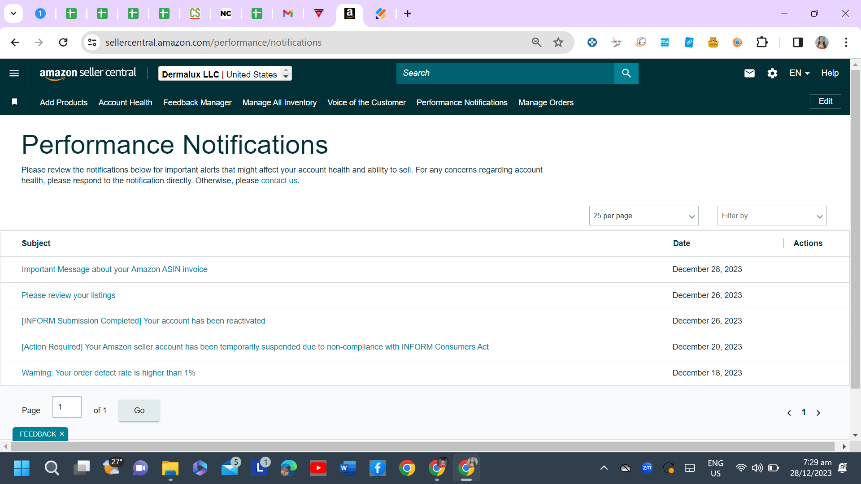Open a new browser tab
Image resolution: width=861 pixels, height=484 pixels.
click(408, 13)
